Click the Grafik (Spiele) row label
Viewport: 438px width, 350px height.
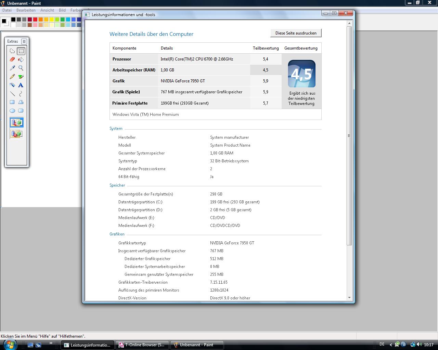pos(126,92)
